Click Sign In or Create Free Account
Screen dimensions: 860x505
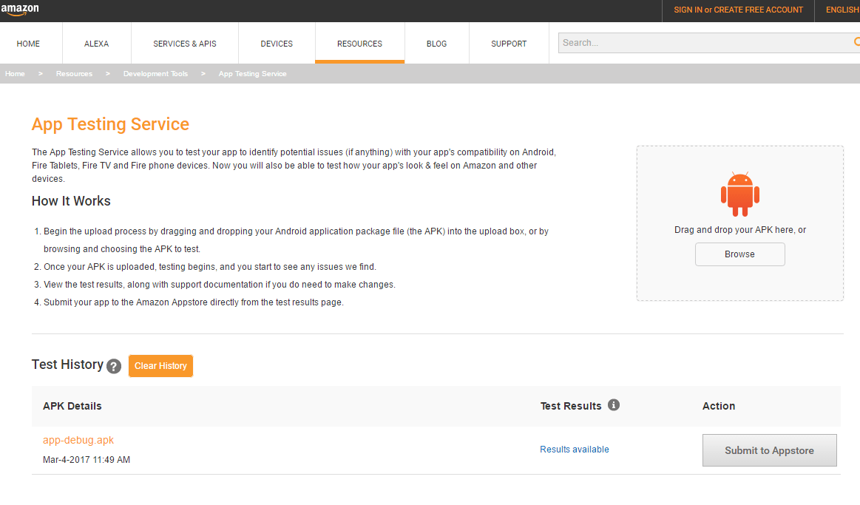click(x=738, y=10)
